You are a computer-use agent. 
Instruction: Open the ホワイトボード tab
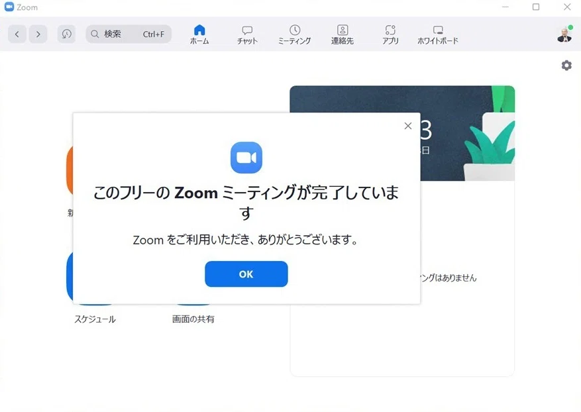point(438,35)
